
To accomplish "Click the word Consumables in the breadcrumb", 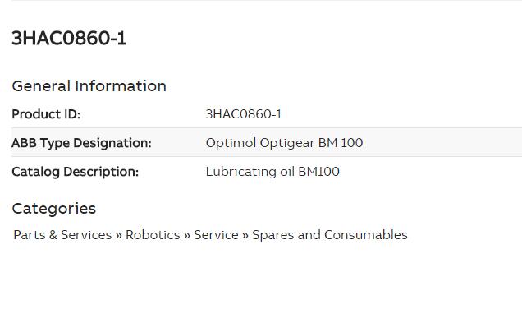I will (x=366, y=235).
